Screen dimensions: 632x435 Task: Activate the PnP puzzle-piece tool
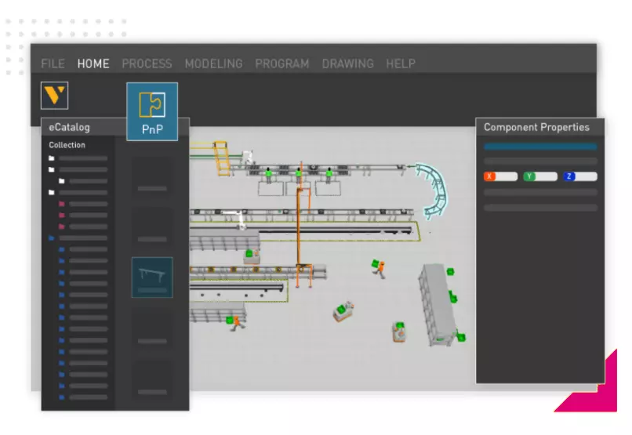pos(152,111)
